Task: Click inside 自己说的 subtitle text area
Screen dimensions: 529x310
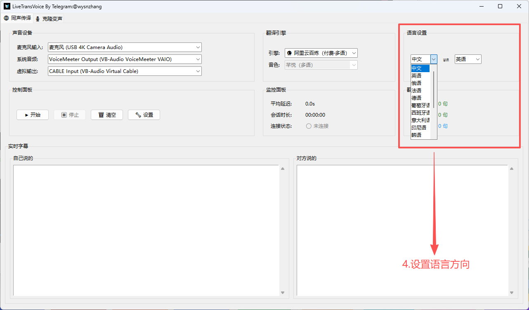Action: click(x=146, y=230)
